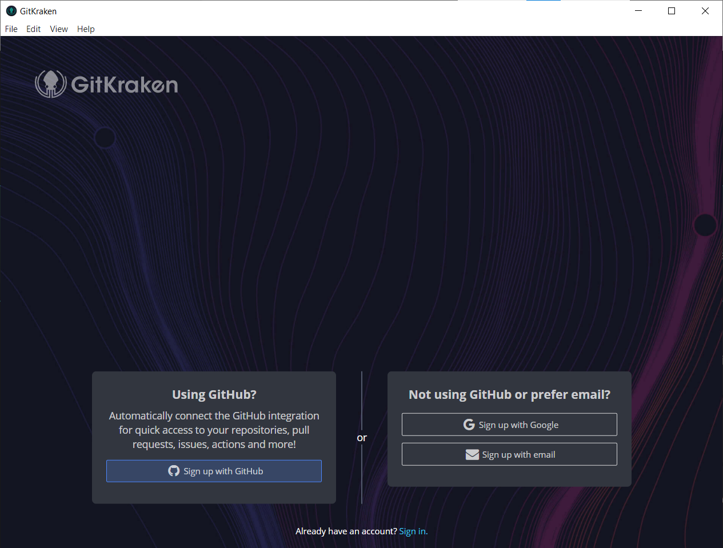This screenshot has width=723, height=548.
Task: Click the GitKraken logo
Action: [106, 84]
